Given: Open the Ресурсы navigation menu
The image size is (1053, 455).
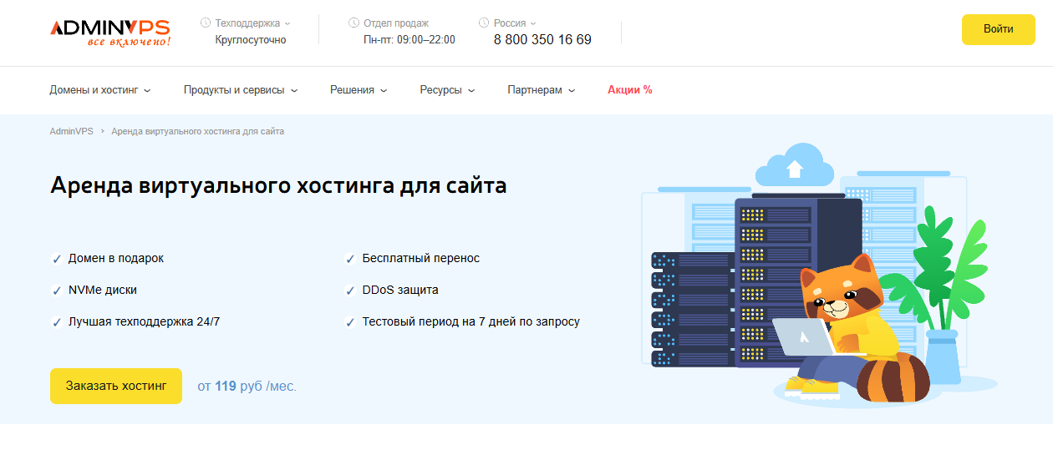Looking at the screenshot, I should click(x=447, y=90).
